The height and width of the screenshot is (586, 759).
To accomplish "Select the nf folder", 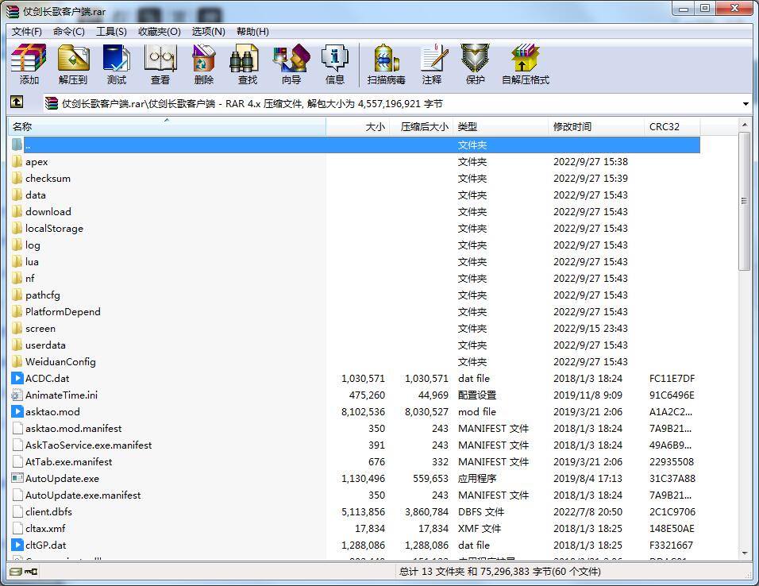I will coord(355,278).
